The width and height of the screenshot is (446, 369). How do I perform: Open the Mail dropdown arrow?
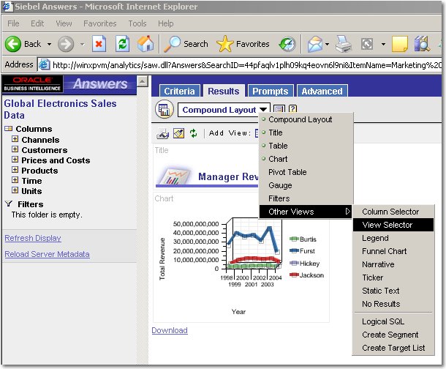(x=327, y=45)
